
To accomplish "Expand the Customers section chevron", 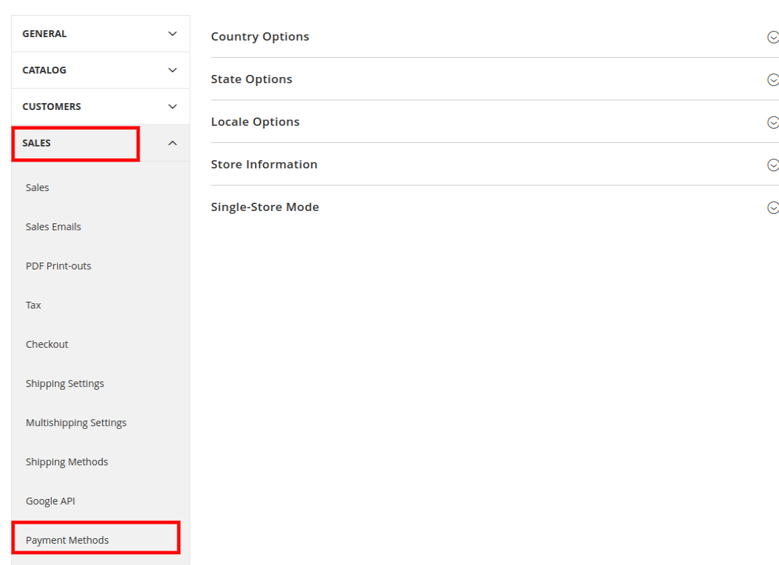I will (173, 107).
